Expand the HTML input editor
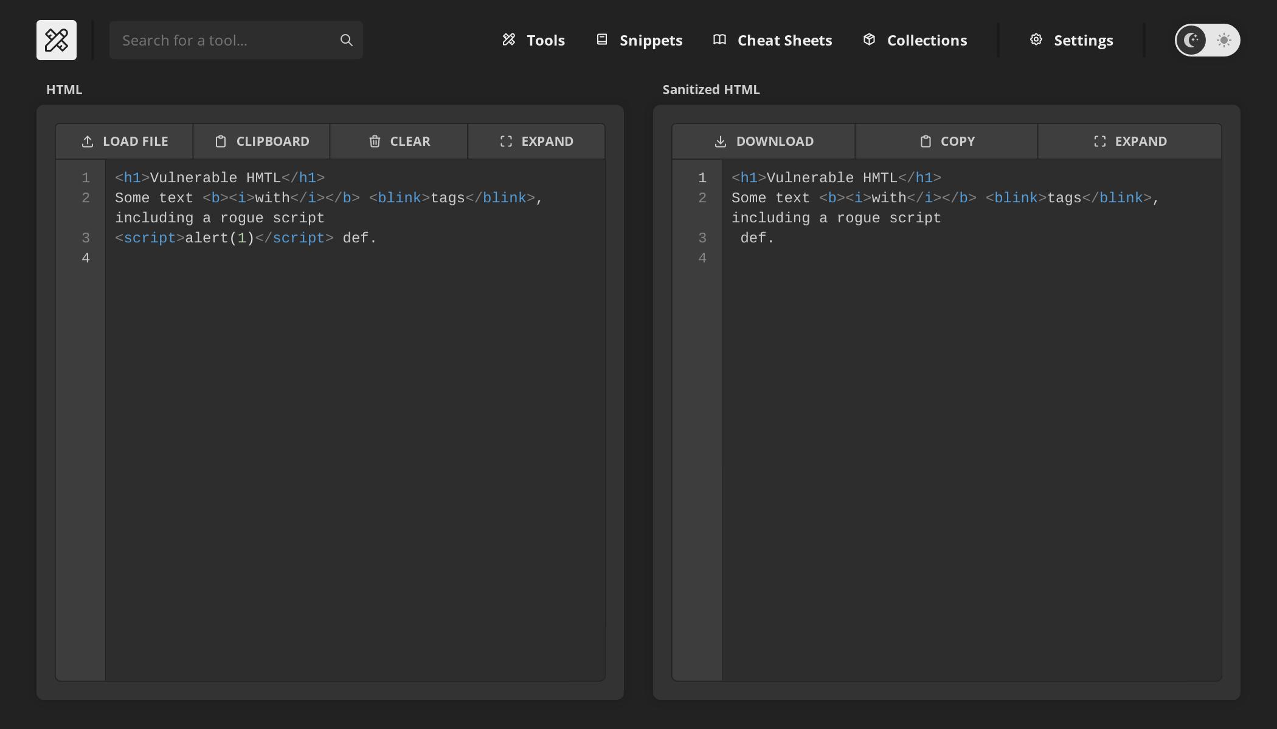 (x=536, y=142)
